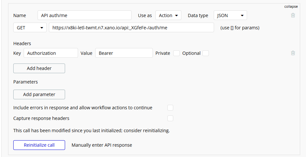Toggle the Private header checkbox
The image size is (306, 157).
pyautogui.click(x=176, y=53)
